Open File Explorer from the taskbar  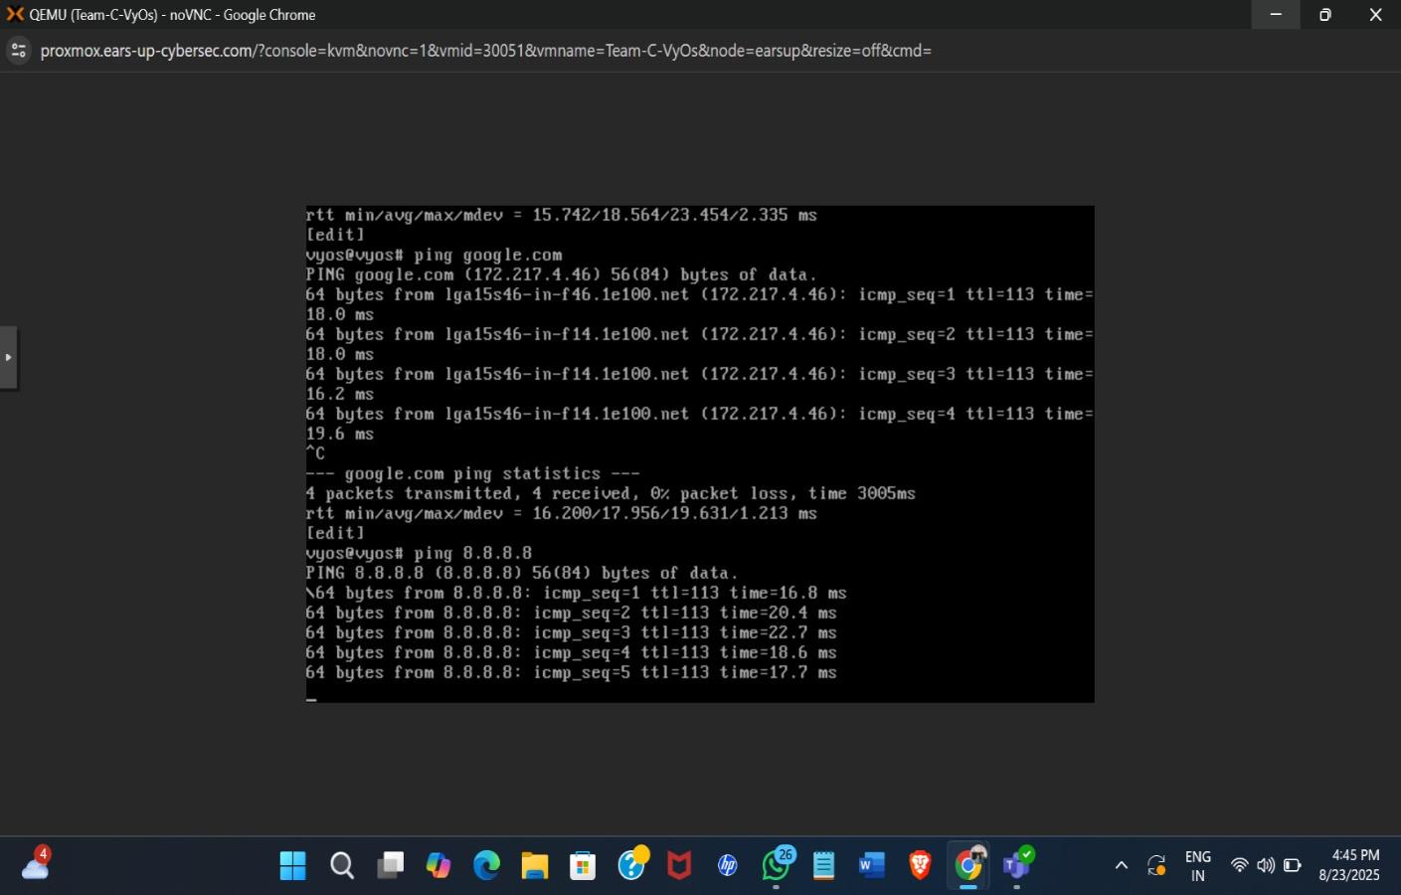534,865
